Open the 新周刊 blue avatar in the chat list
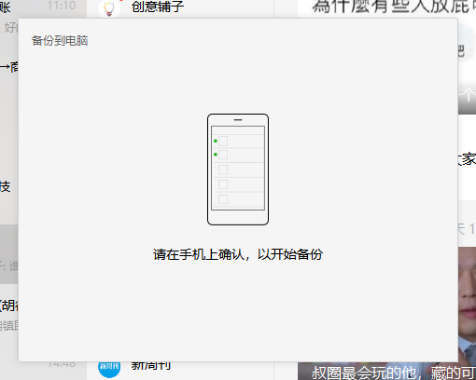Image resolution: width=476 pixels, height=380 pixels. pos(109,370)
